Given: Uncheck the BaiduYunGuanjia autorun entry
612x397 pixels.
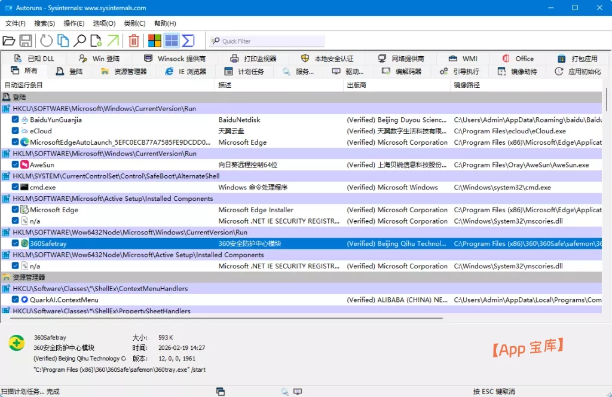Looking at the screenshot, I should point(15,120).
